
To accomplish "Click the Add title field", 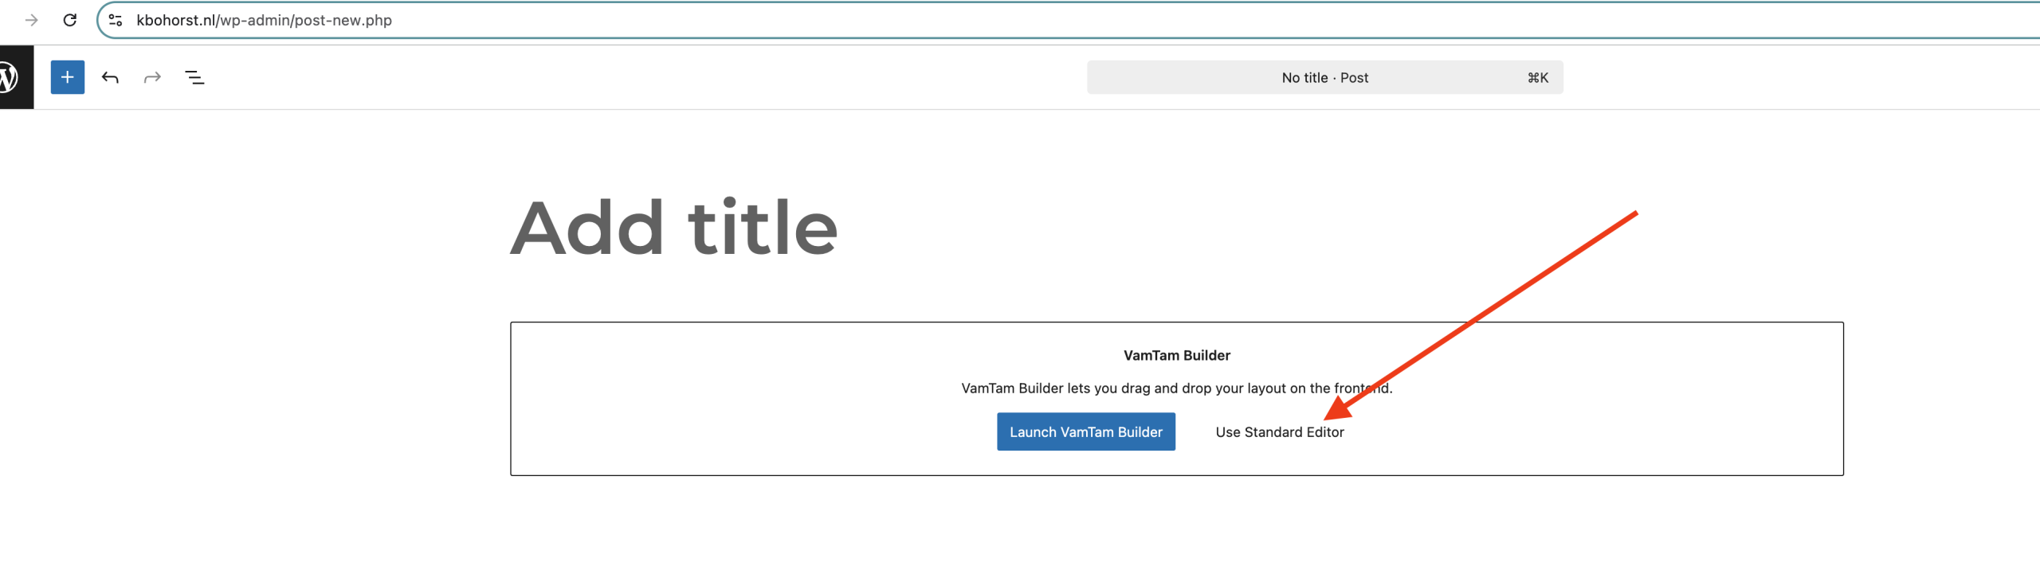I will point(674,228).
